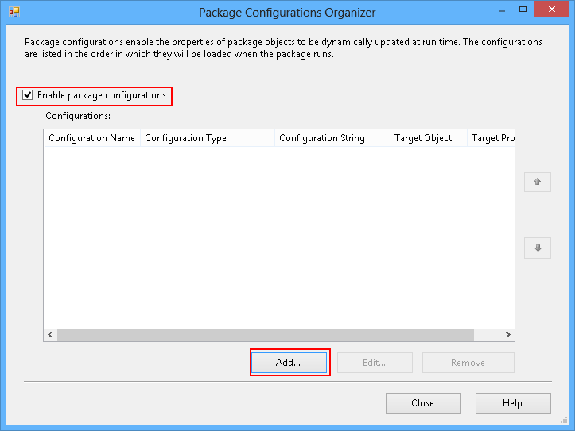
Task: Open Help for package configurations
Action: point(512,403)
